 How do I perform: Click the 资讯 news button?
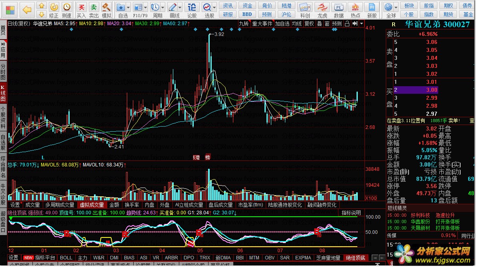pos(228,6)
